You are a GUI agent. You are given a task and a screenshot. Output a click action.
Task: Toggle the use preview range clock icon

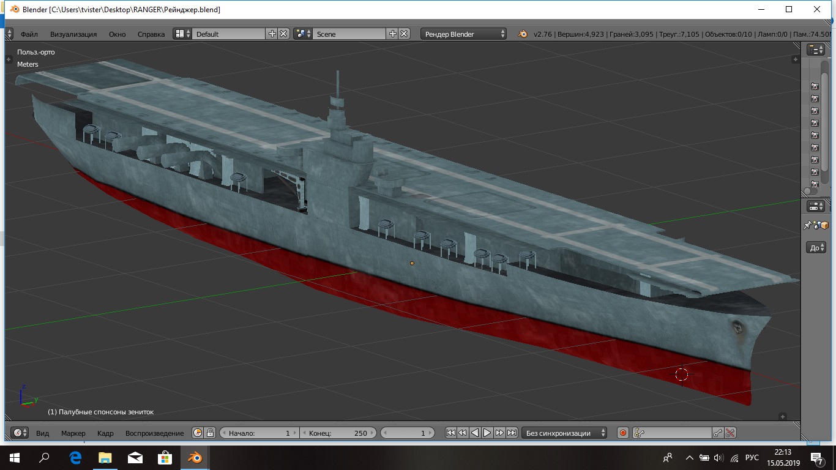[198, 433]
